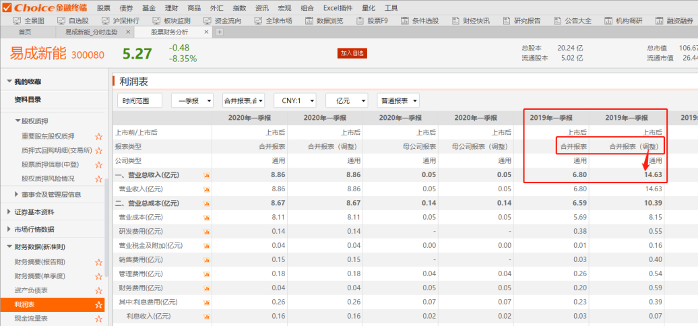Close 易成新能_分时走势 tab
The width and height of the screenshot is (698, 326).
click(128, 32)
